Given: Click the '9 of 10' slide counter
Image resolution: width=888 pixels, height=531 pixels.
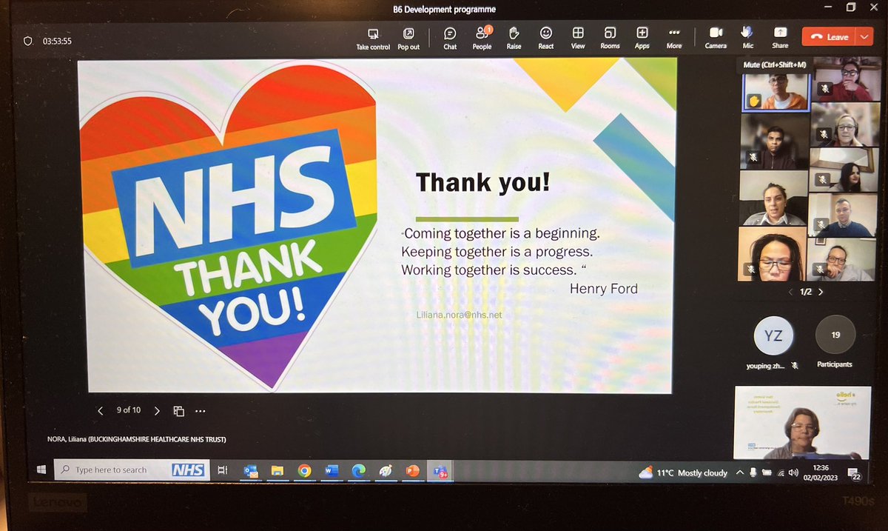Looking at the screenshot, I should [x=129, y=410].
